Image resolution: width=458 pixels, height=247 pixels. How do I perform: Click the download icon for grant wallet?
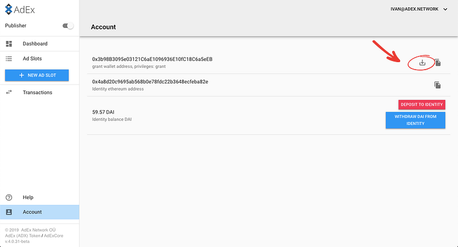coord(422,63)
